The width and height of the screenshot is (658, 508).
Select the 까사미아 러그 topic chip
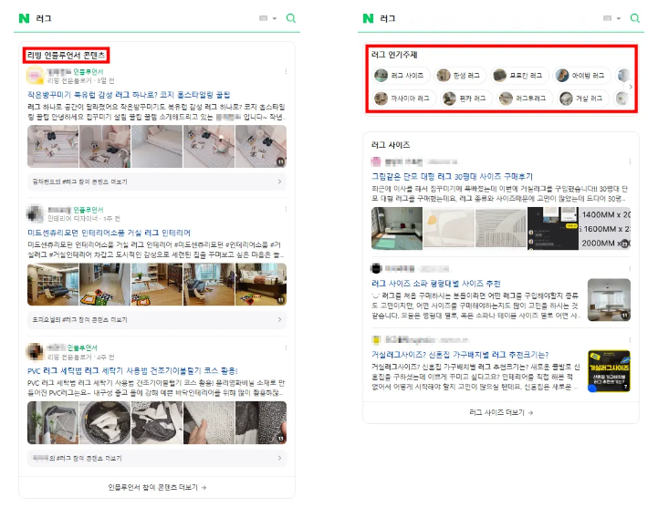tap(403, 98)
